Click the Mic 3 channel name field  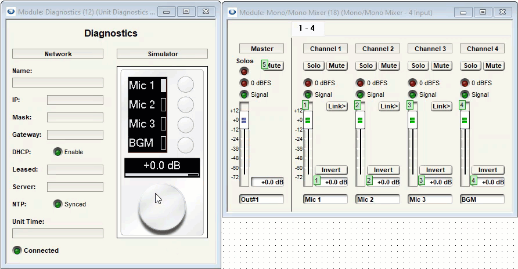tap(430, 199)
